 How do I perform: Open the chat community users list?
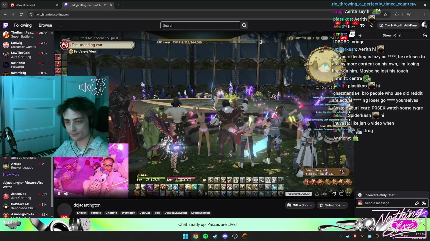[x=425, y=35]
